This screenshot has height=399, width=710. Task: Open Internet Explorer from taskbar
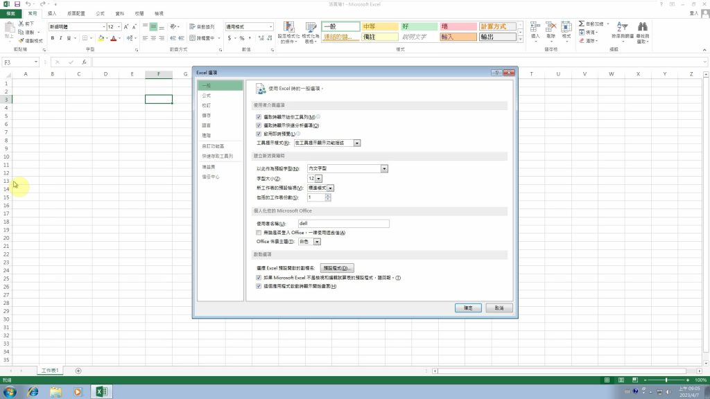click(33, 392)
